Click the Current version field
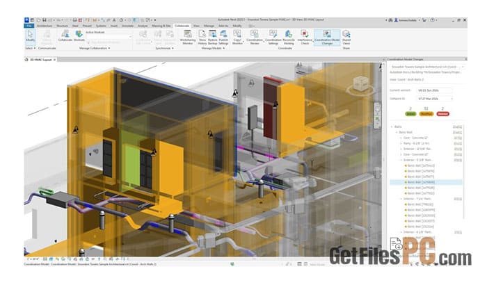Screen dimensions: 487x285 434,90
